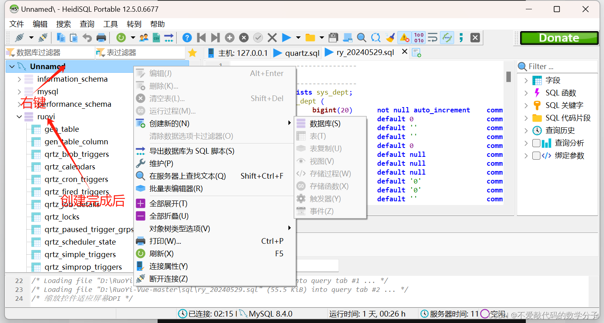Click the post changes checkmark icon

tap(258, 38)
